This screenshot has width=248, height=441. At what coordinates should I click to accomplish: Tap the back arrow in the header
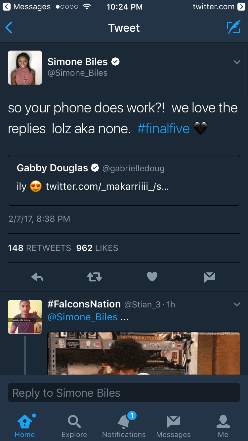(9, 28)
